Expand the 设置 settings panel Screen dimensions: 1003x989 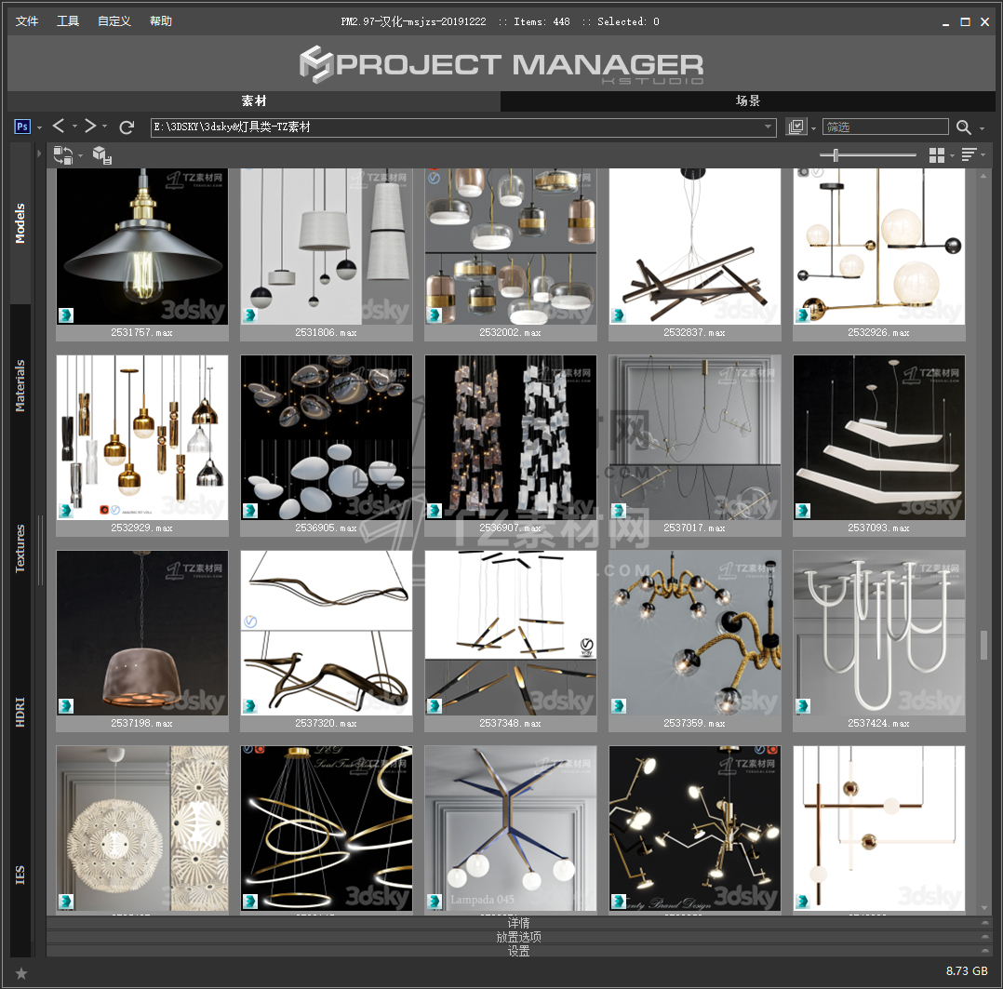pyautogui.click(x=518, y=951)
